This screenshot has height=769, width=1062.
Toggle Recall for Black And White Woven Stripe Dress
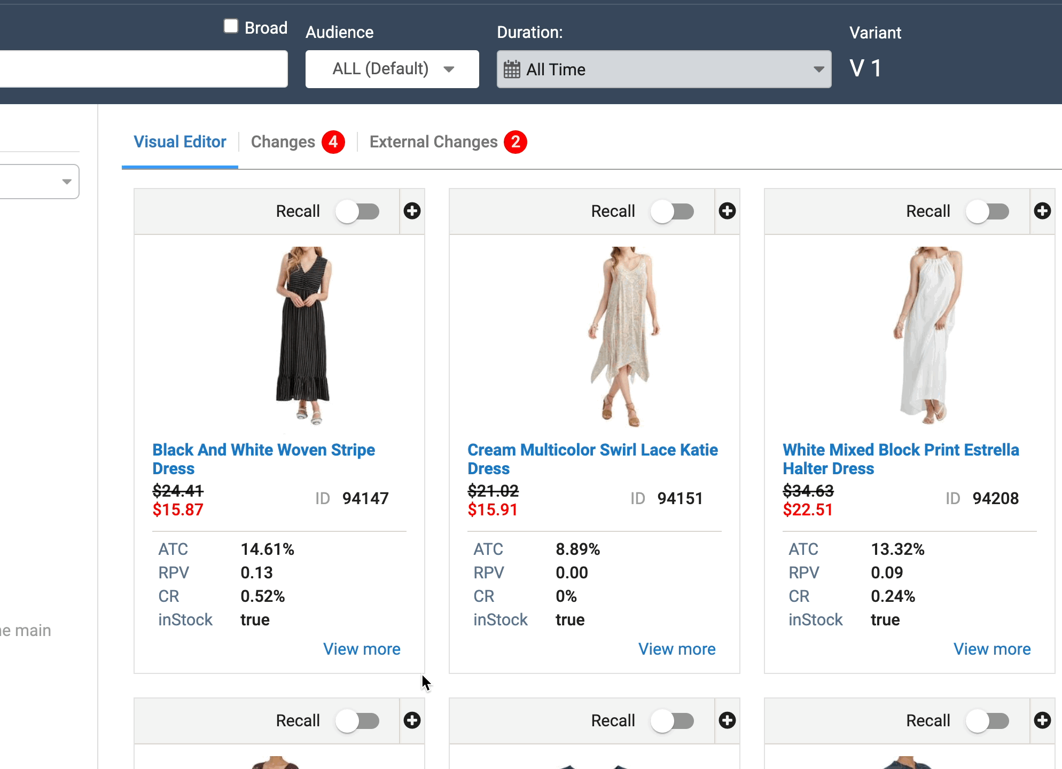tap(357, 211)
